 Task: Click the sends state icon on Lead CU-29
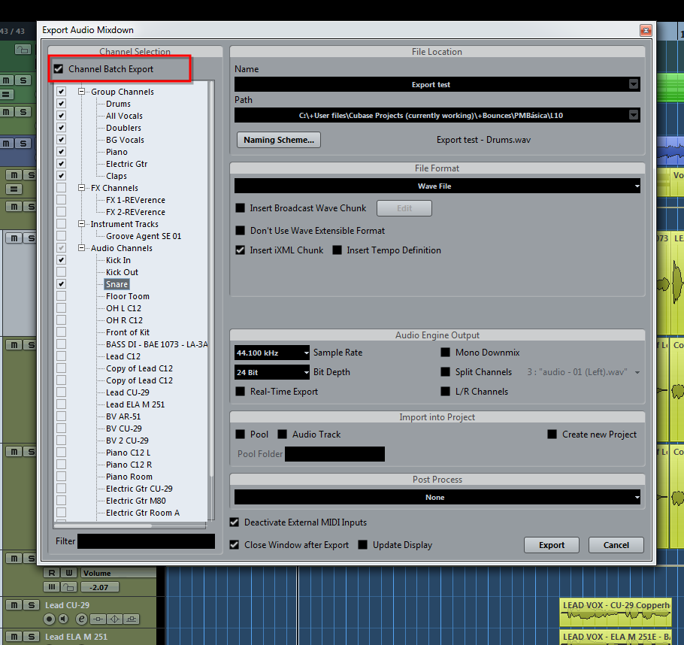click(x=132, y=619)
